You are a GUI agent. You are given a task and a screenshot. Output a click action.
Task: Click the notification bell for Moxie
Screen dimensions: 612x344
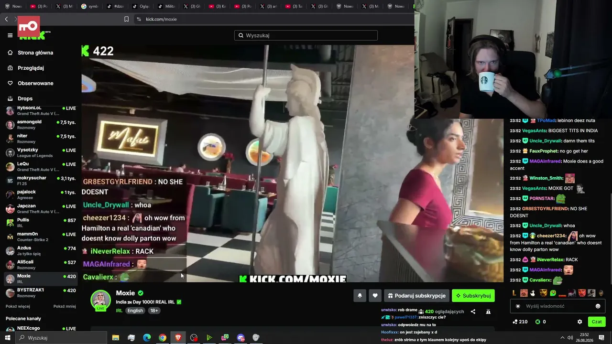click(x=360, y=296)
